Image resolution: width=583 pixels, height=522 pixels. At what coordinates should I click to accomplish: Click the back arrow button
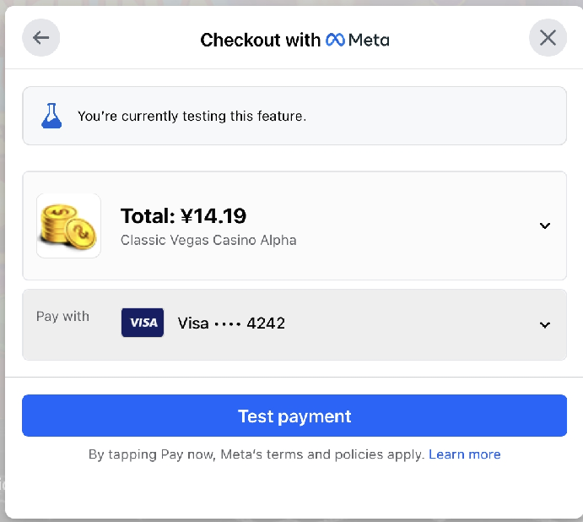41,38
